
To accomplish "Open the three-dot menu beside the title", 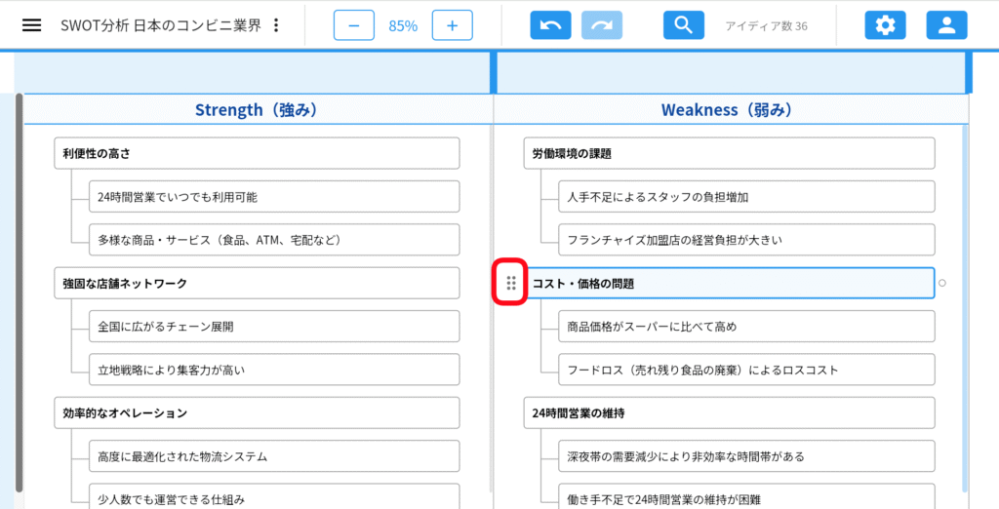I will tap(276, 25).
